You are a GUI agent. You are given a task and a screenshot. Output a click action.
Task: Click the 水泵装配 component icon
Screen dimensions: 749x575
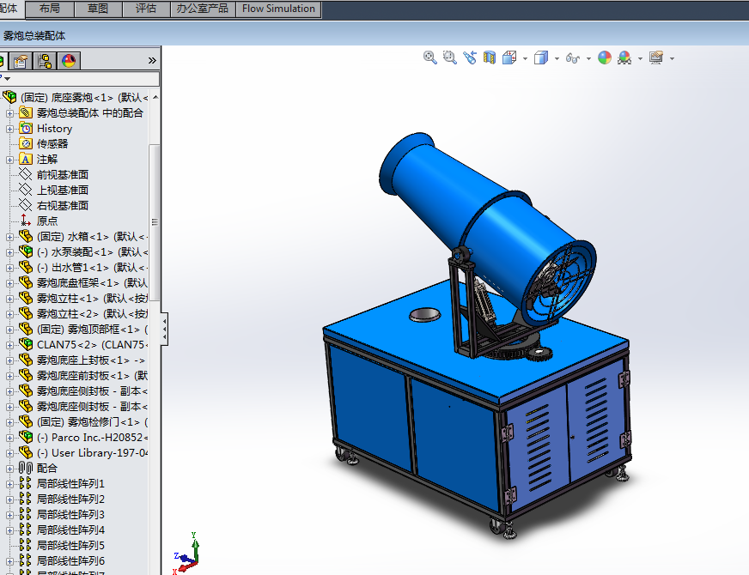tap(26, 251)
